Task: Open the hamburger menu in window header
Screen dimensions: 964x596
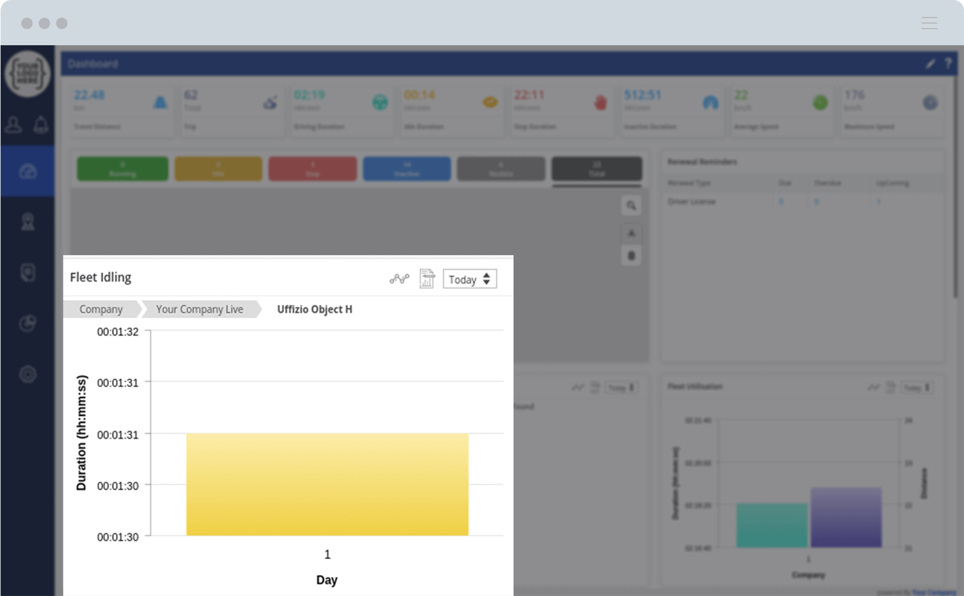Action: [x=929, y=23]
